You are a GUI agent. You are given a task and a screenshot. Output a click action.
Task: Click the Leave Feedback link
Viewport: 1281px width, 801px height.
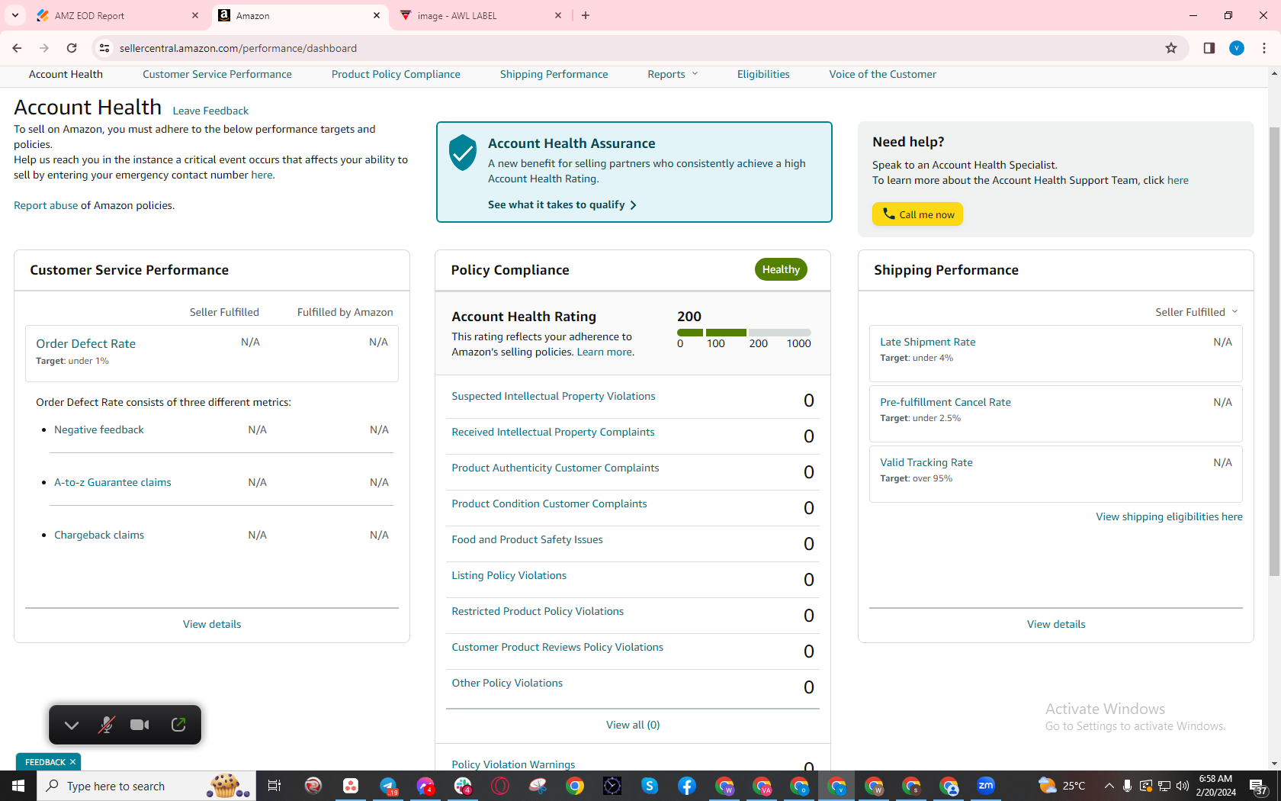point(210,111)
